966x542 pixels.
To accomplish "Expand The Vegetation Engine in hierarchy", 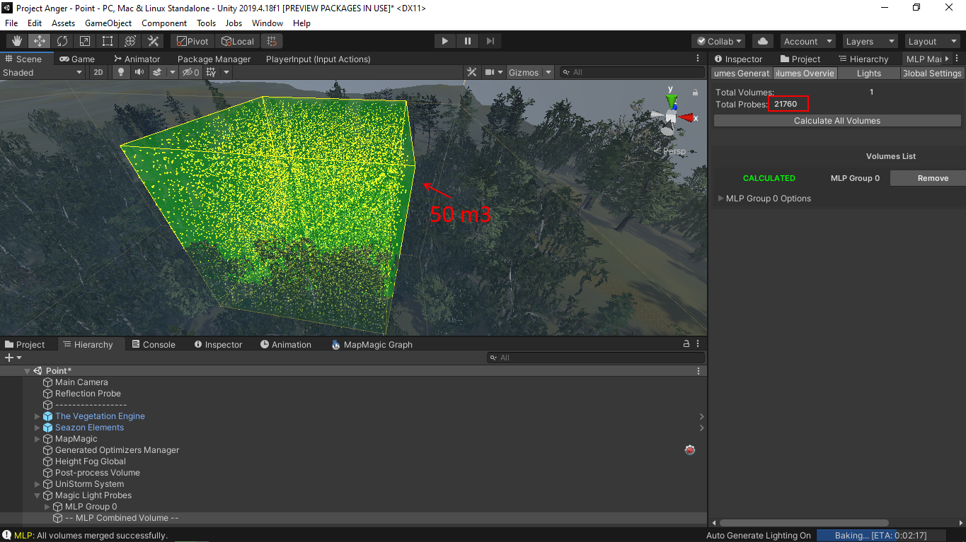I will (38, 416).
